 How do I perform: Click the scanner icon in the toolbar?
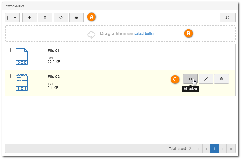76,18
